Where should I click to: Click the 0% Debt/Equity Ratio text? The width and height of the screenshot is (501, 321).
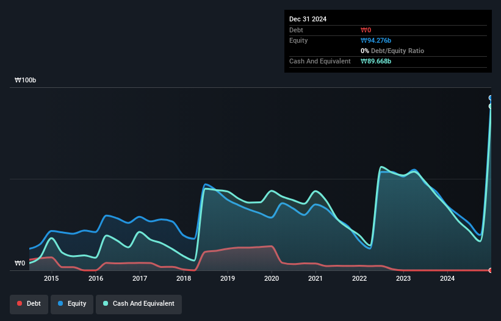[392, 51]
